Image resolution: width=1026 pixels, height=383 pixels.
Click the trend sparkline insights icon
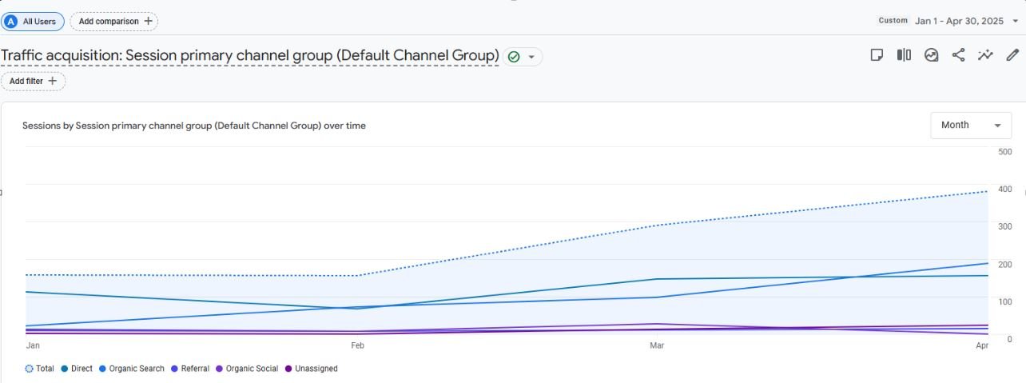tap(985, 55)
